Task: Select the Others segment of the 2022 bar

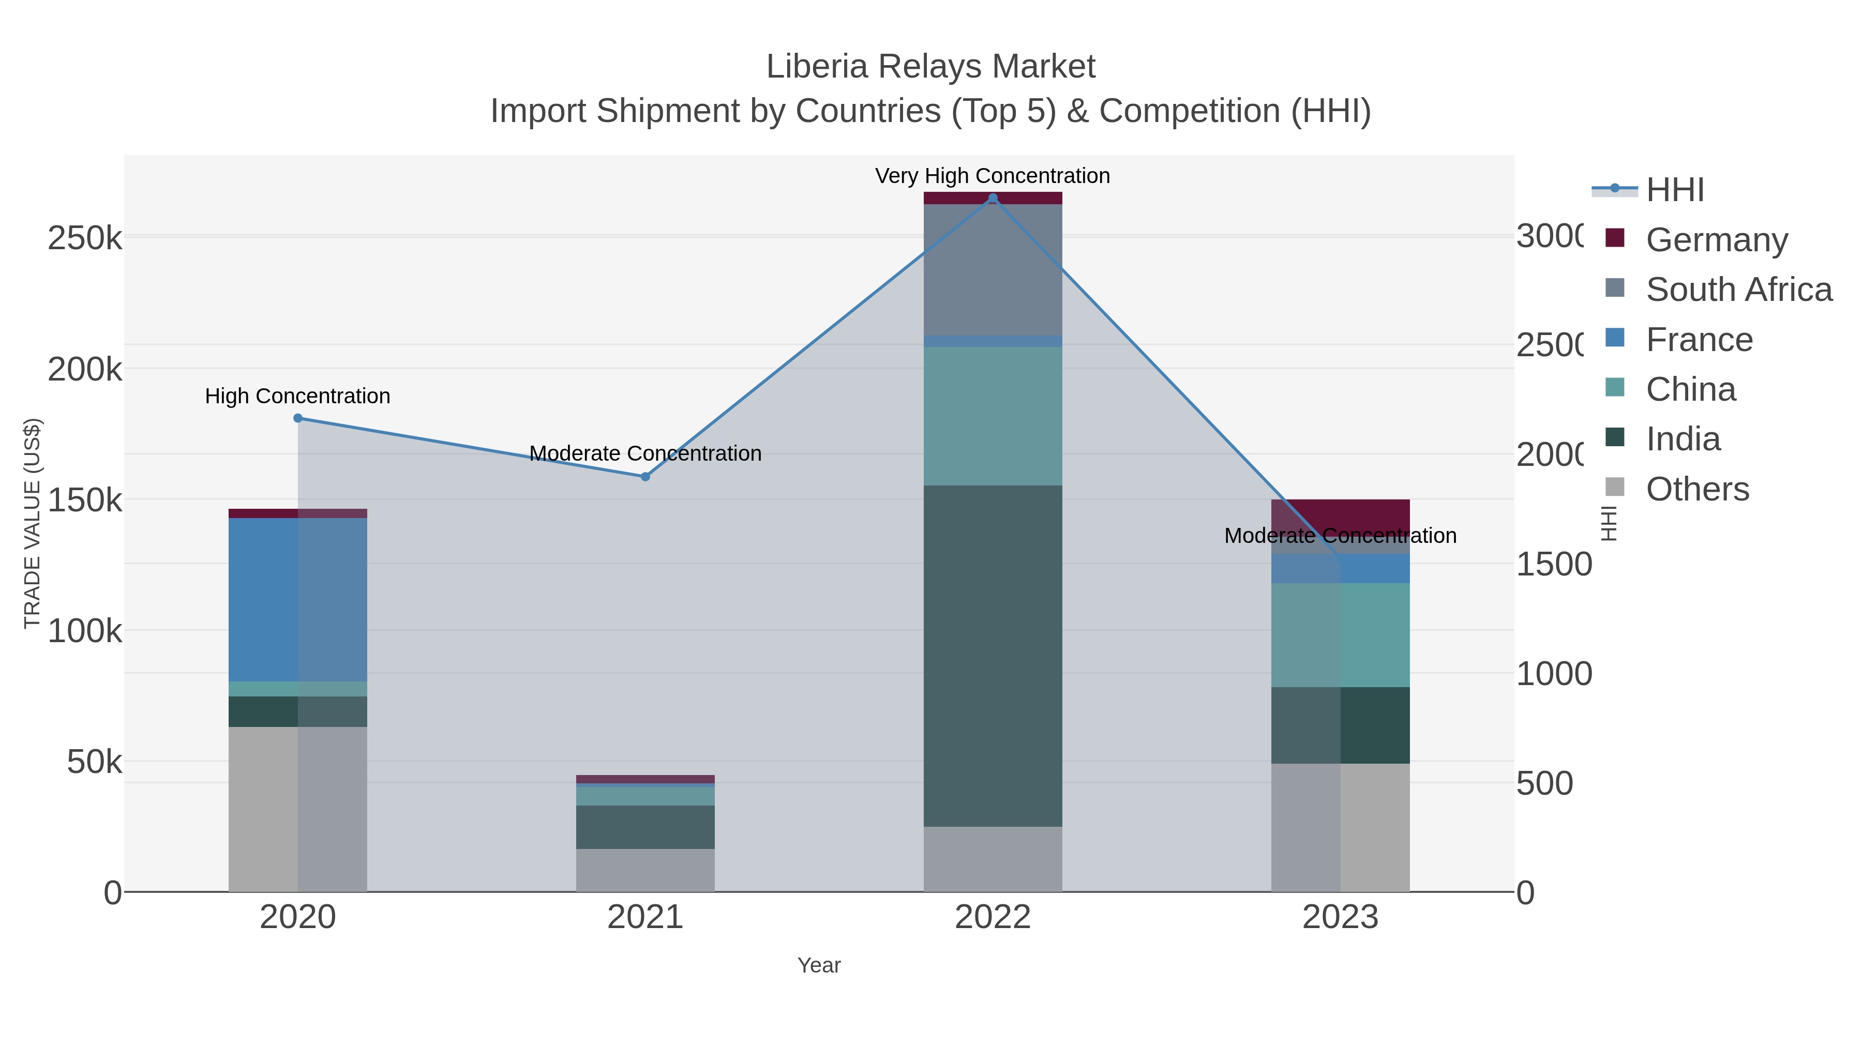Action: [x=993, y=859]
